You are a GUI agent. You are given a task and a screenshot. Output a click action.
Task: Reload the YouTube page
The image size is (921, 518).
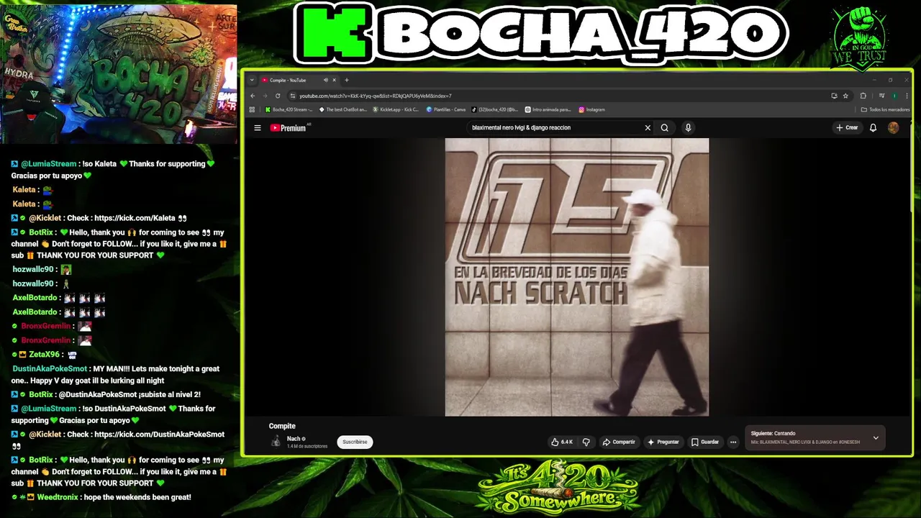tap(277, 96)
